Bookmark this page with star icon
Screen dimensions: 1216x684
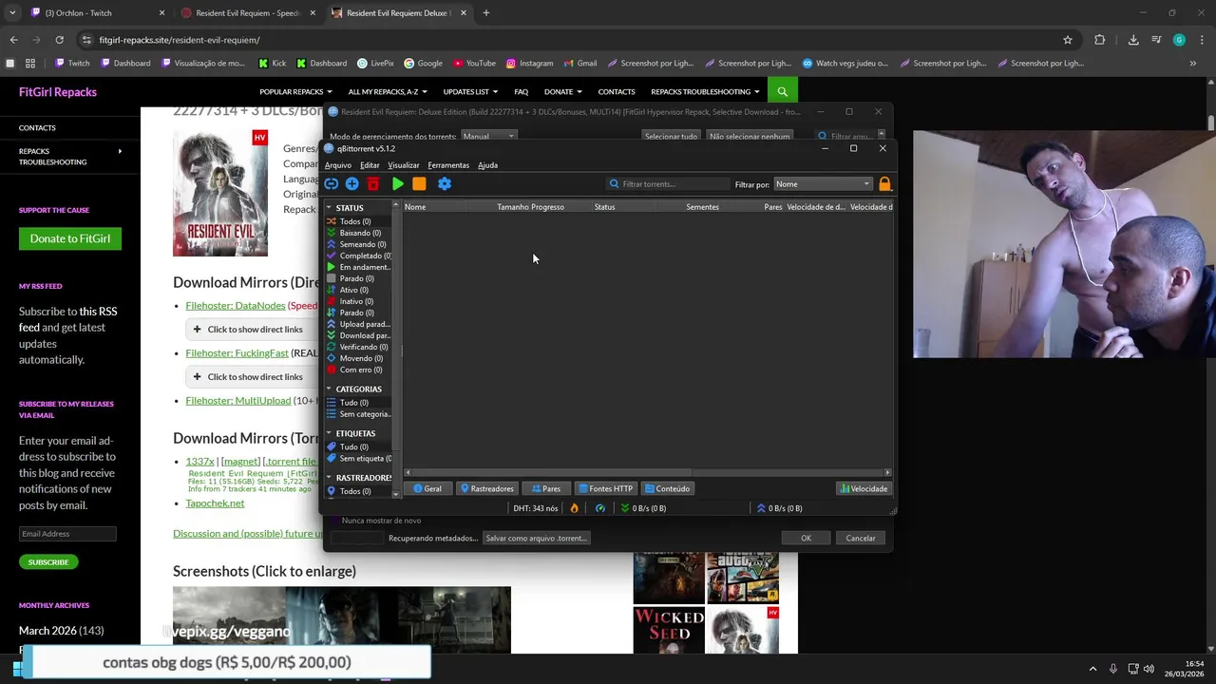1068,40
